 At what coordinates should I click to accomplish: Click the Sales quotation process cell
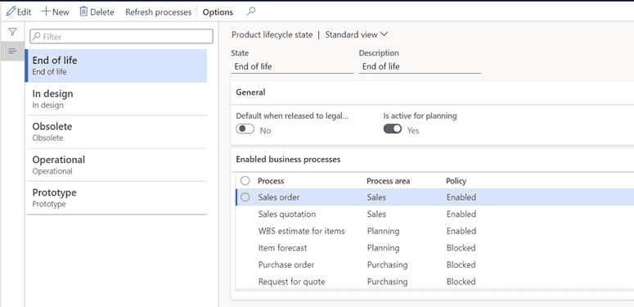287,214
